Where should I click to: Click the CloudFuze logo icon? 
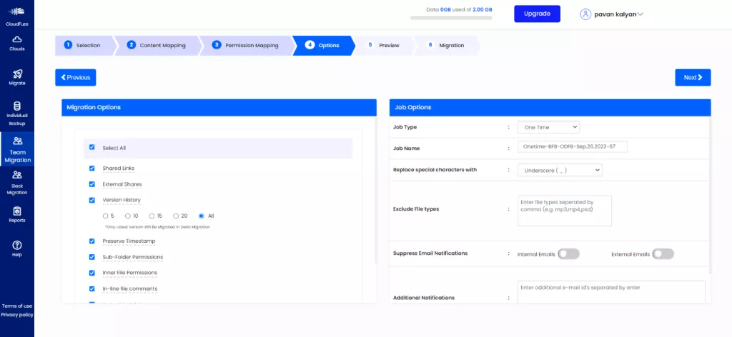pos(17,11)
